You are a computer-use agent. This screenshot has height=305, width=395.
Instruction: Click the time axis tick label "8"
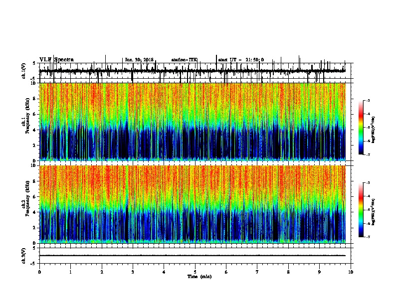288,272
